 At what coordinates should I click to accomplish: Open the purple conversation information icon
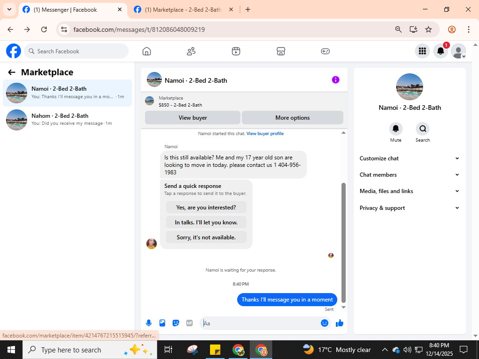click(335, 80)
